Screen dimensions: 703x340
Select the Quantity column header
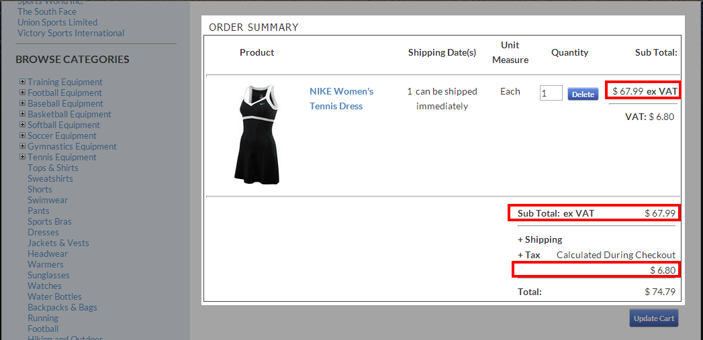click(569, 52)
